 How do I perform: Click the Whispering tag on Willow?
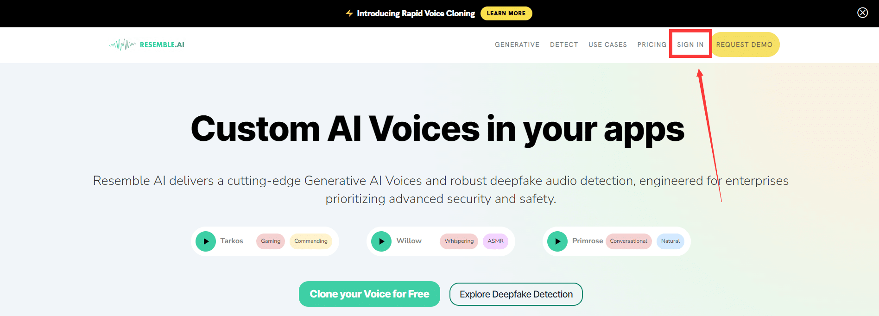click(459, 241)
